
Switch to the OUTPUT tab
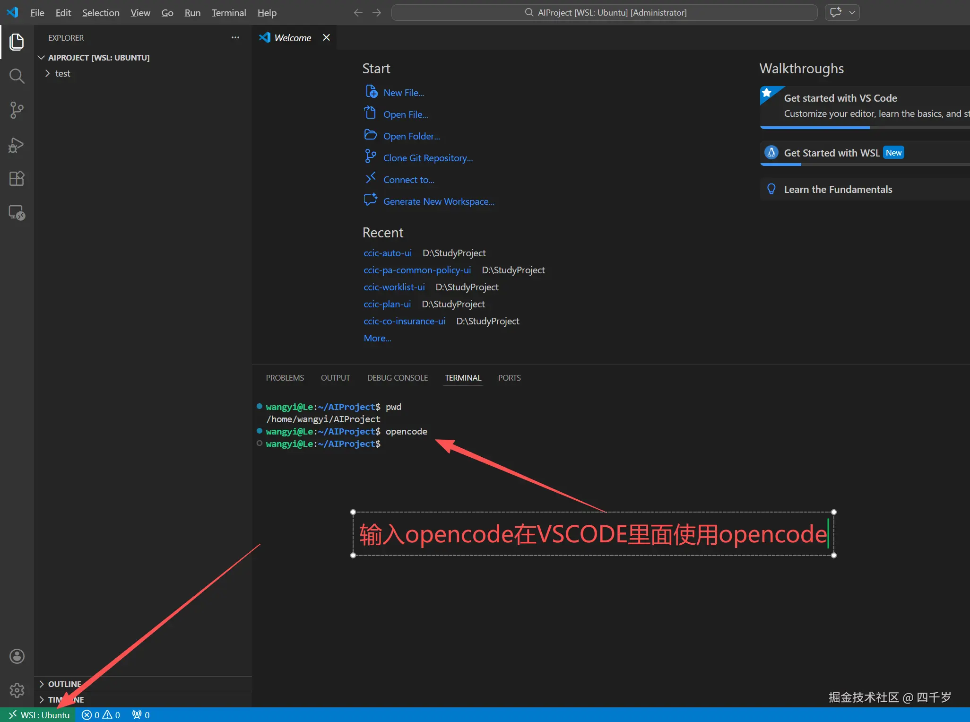[335, 378]
